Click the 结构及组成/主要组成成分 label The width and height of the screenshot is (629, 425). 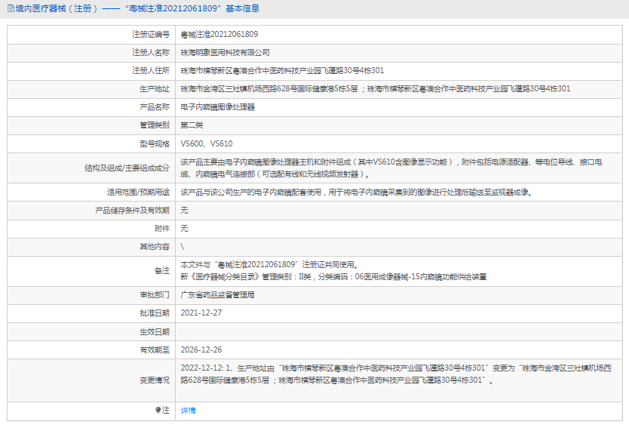127,168
